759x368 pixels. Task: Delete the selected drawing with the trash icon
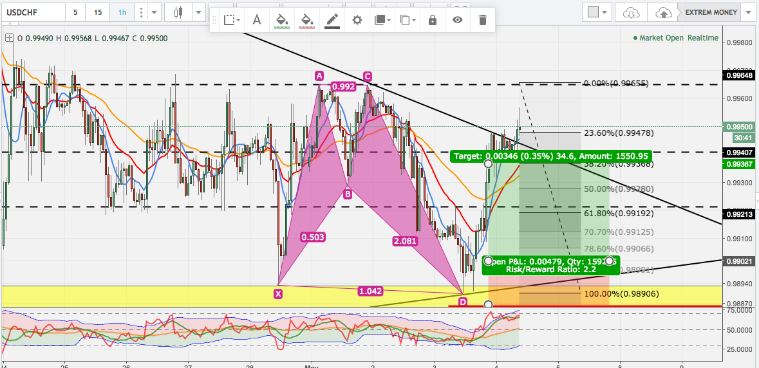[482, 20]
